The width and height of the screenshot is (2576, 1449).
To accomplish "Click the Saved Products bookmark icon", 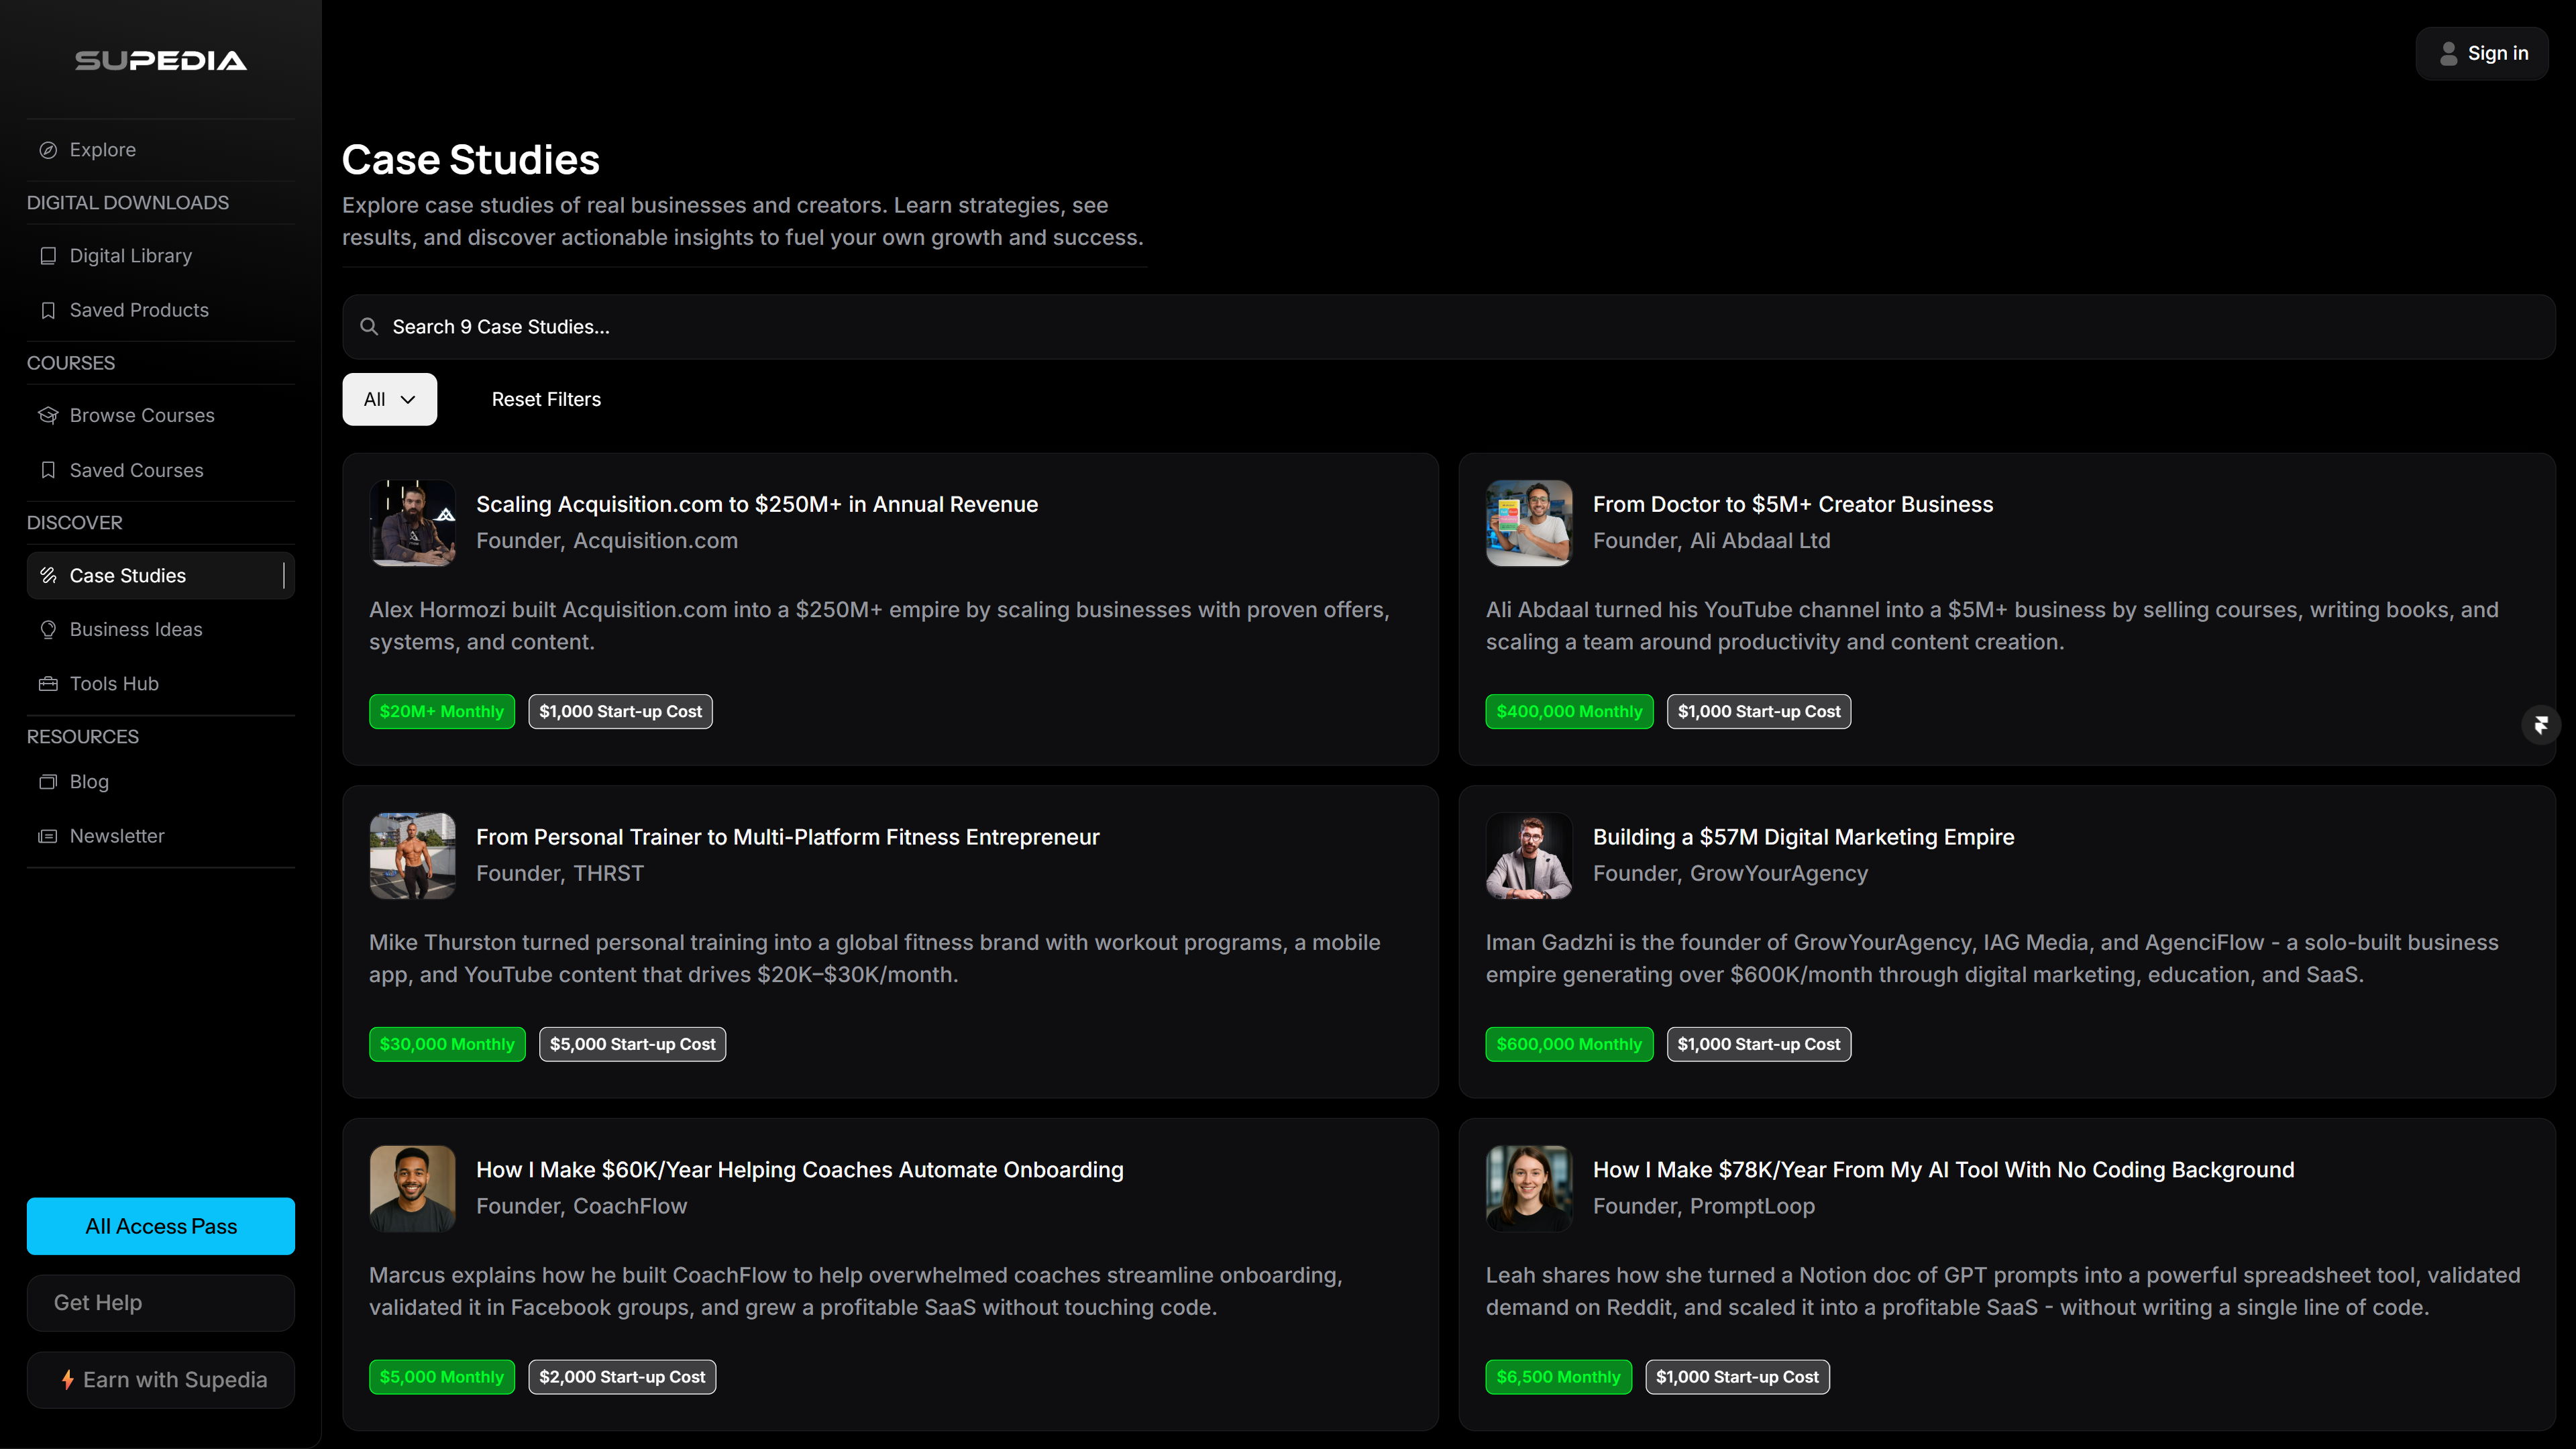I will click(x=48, y=310).
